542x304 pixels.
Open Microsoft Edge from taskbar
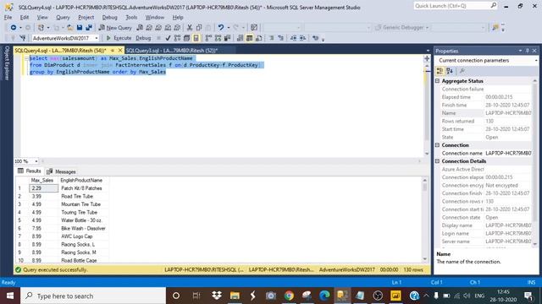point(324,296)
